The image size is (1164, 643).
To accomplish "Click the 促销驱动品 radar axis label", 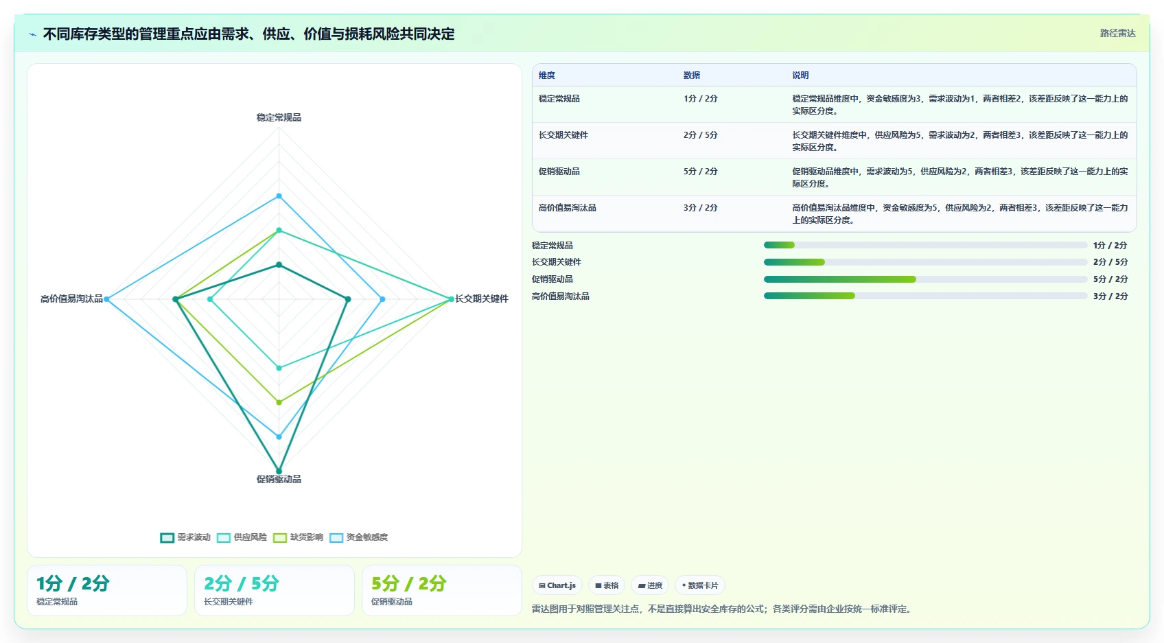I will (279, 479).
